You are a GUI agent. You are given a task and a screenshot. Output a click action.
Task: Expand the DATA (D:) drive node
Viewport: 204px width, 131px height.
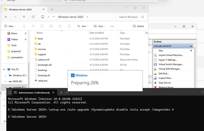tap(5, 81)
